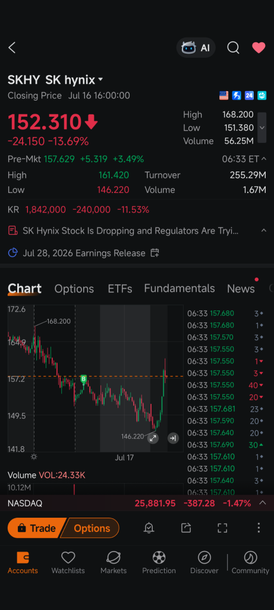Switch to the Fundamentals tab
The width and height of the screenshot is (274, 610).
click(x=179, y=288)
